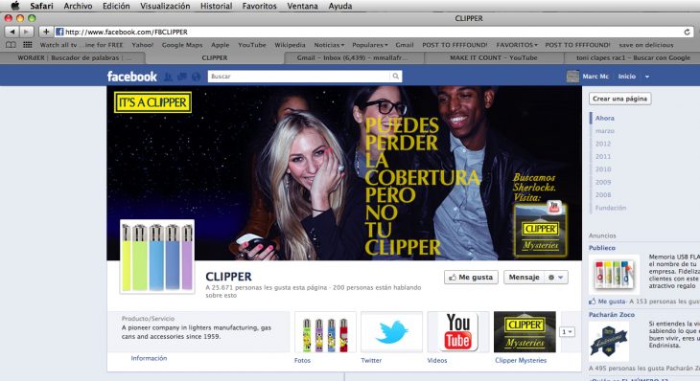
Task: Reload the page with the refresh icon
Action: pyautogui.click(x=687, y=32)
